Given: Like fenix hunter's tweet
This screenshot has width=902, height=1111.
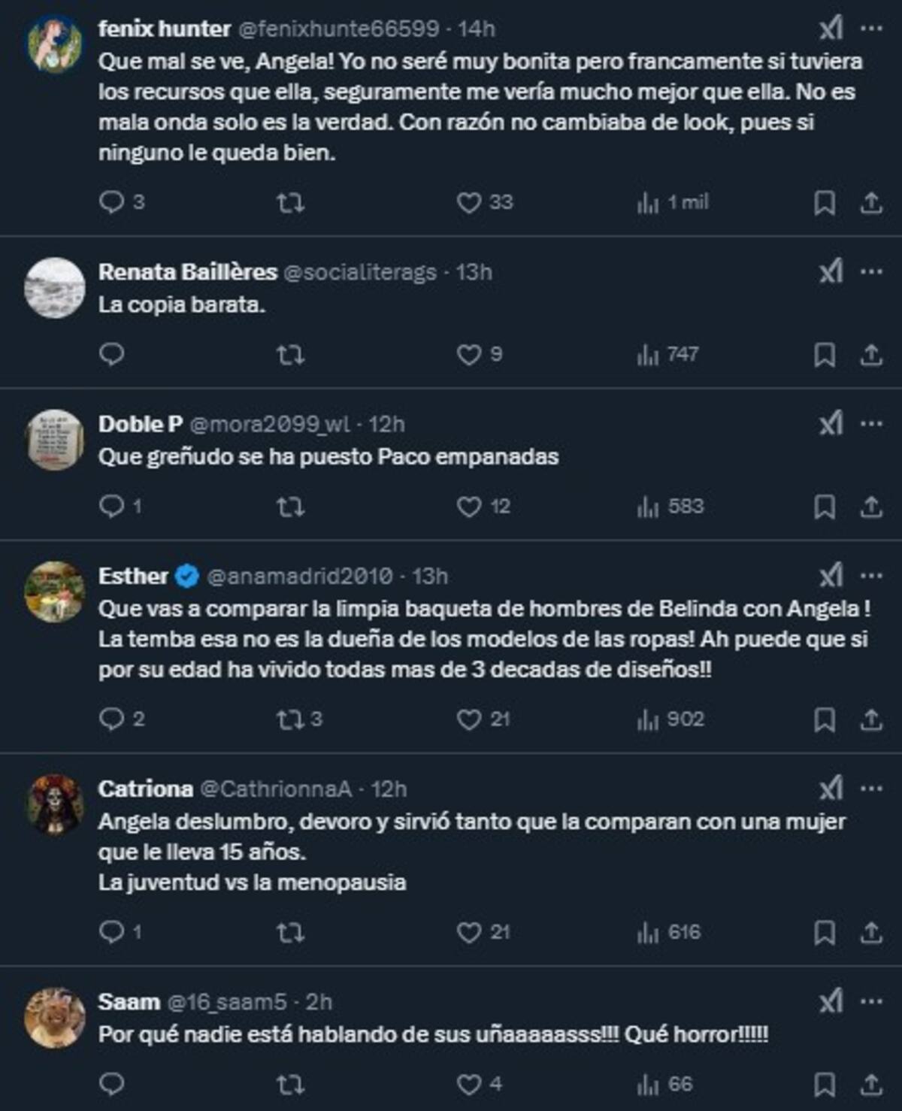Looking at the screenshot, I should (469, 202).
